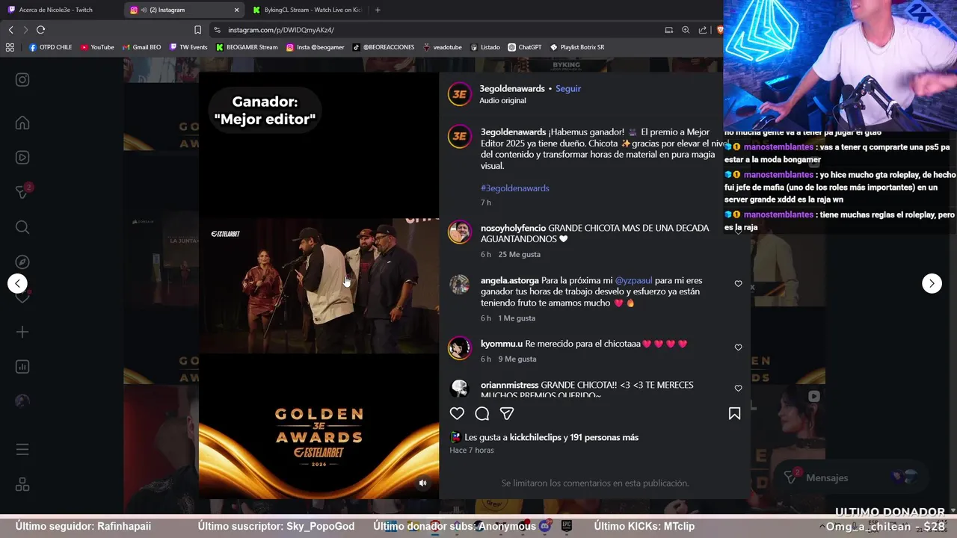This screenshot has width=957, height=538.
Task: Open oriannmistress's profile name
Action: click(509, 385)
